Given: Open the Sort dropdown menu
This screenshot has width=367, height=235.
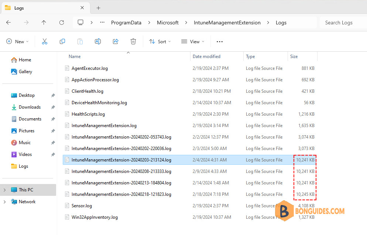Looking at the screenshot, I should point(160,41).
